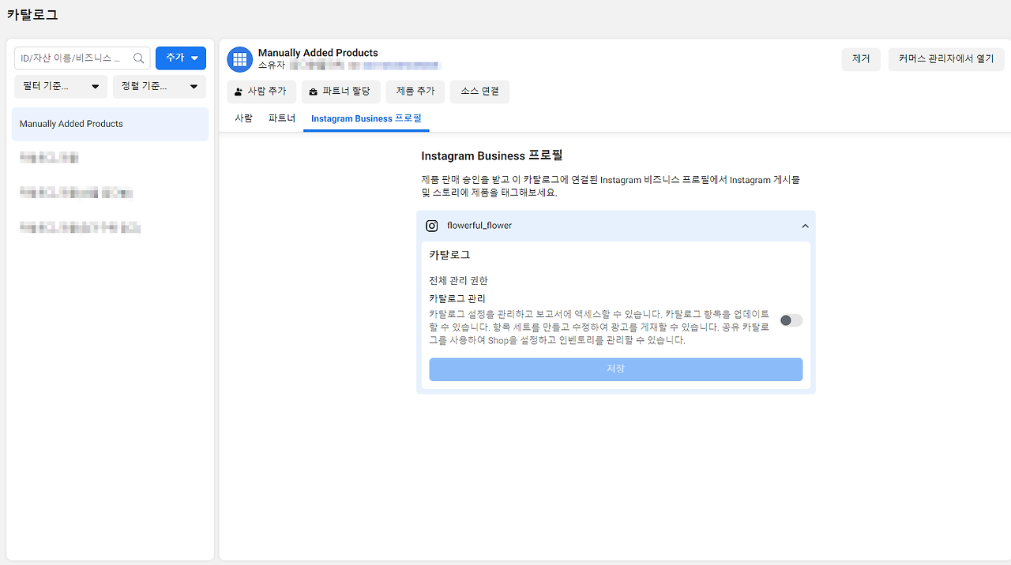Click the 카탈로그 page heading
1011x565 pixels.
[x=32, y=15]
